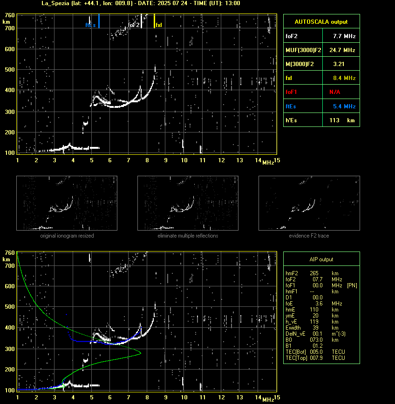Click the m^(-3) unit in AIP output

[339, 334]
